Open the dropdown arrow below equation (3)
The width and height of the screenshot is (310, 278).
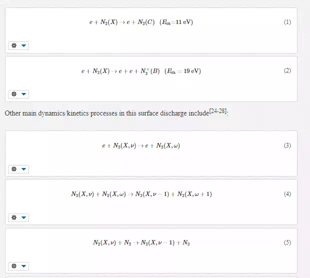pos(23,169)
